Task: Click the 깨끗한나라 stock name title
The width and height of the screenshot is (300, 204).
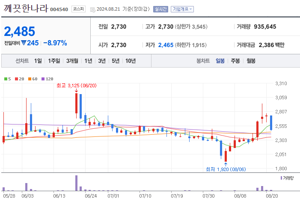Action: 26,9
